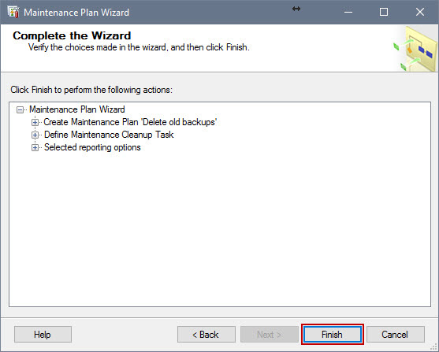439x352 pixels.
Task: Collapse the Maintenance Plan Wizard root node
Action: 20,109
